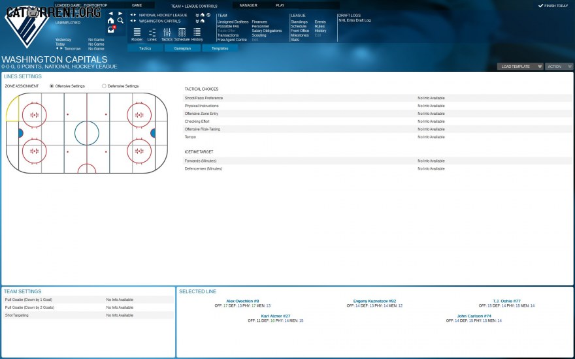The height and width of the screenshot is (359, 575).
Task: Step forward a day using arrow beside Tomorrow
Action: point(61,48)
